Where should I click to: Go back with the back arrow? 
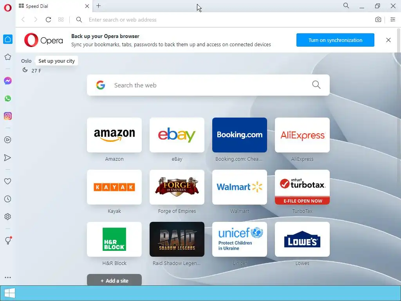click(x=23, y=20)
